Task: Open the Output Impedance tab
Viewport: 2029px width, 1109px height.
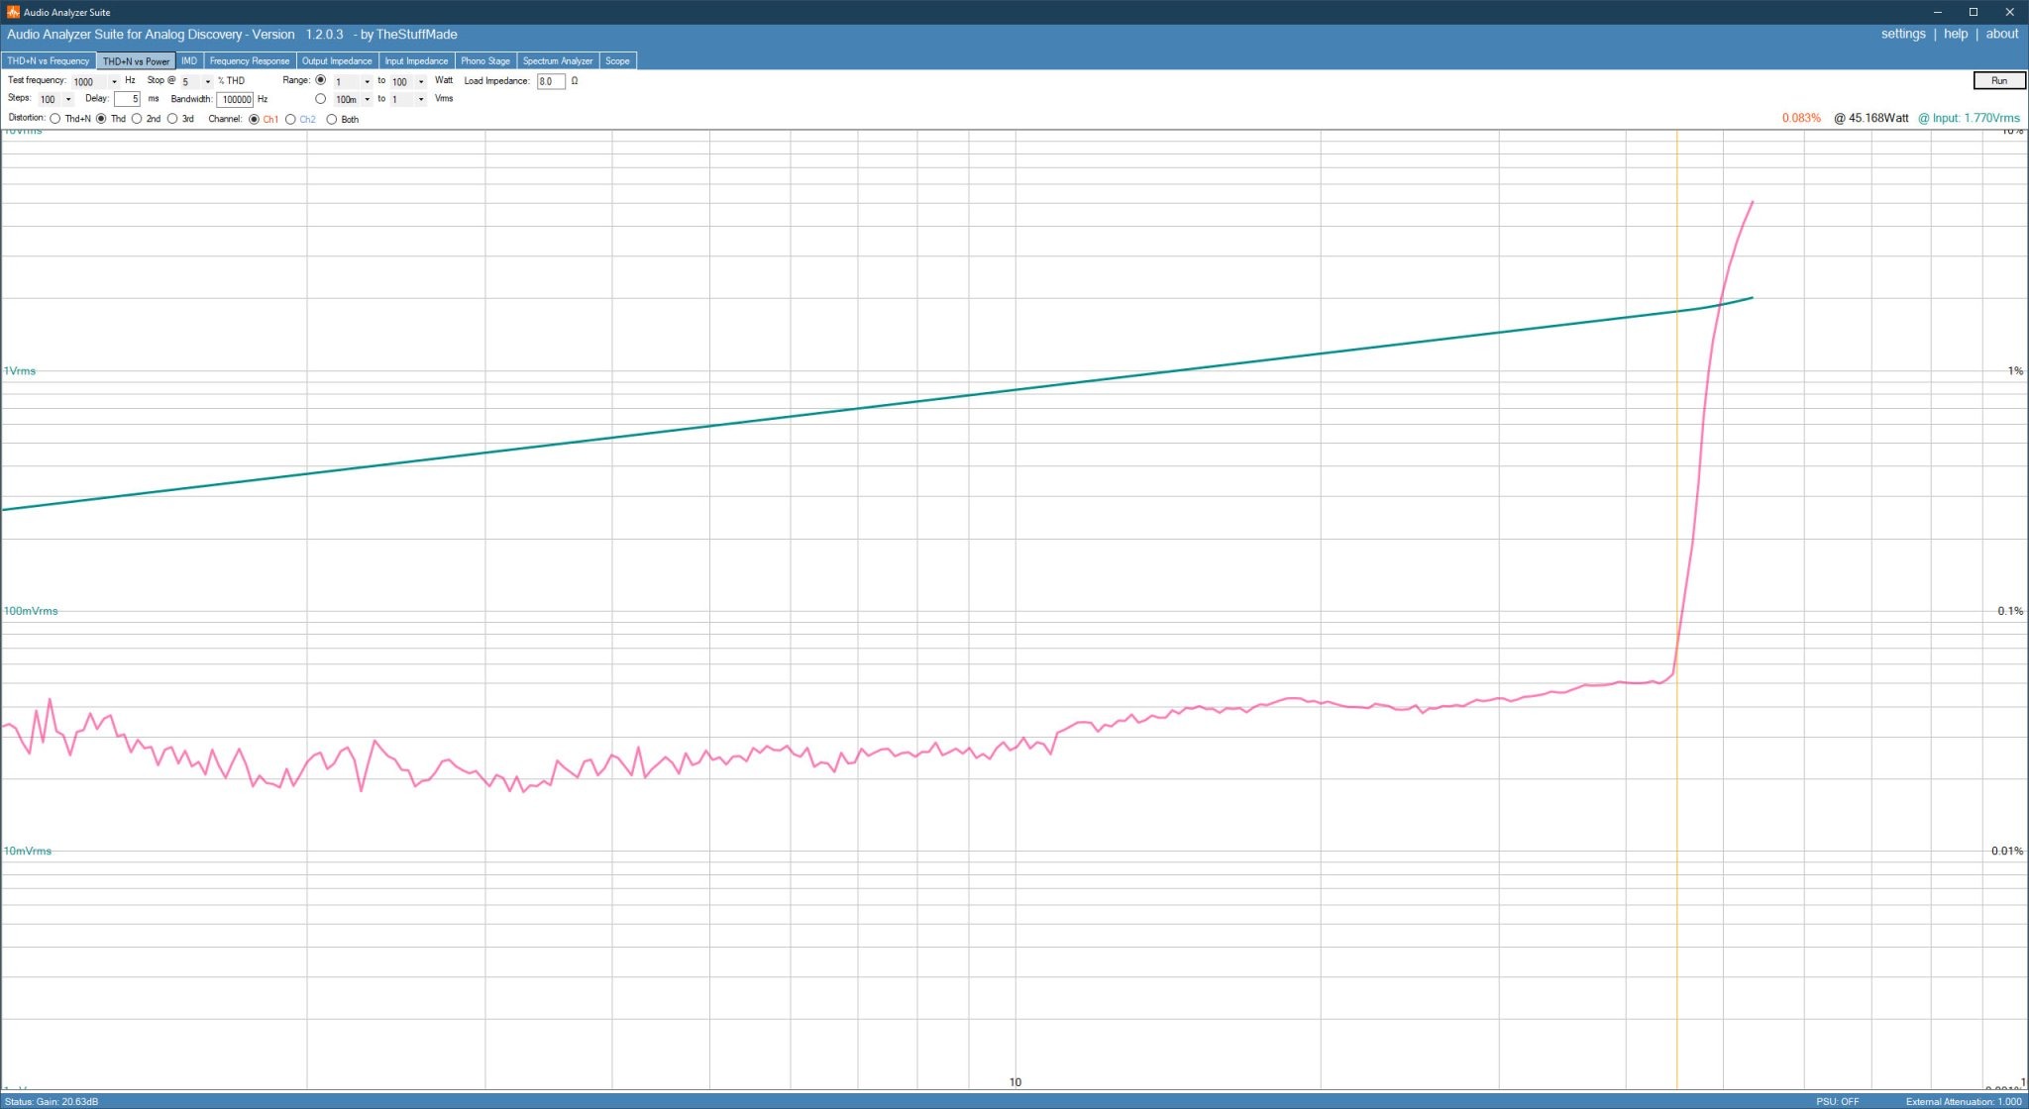Action: coord(337,61)
